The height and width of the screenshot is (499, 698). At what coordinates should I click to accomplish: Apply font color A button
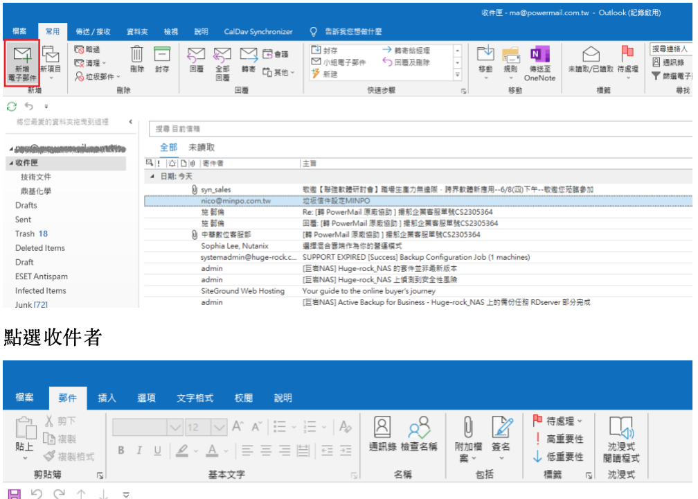pyautogui.click(x=213, y=451)
